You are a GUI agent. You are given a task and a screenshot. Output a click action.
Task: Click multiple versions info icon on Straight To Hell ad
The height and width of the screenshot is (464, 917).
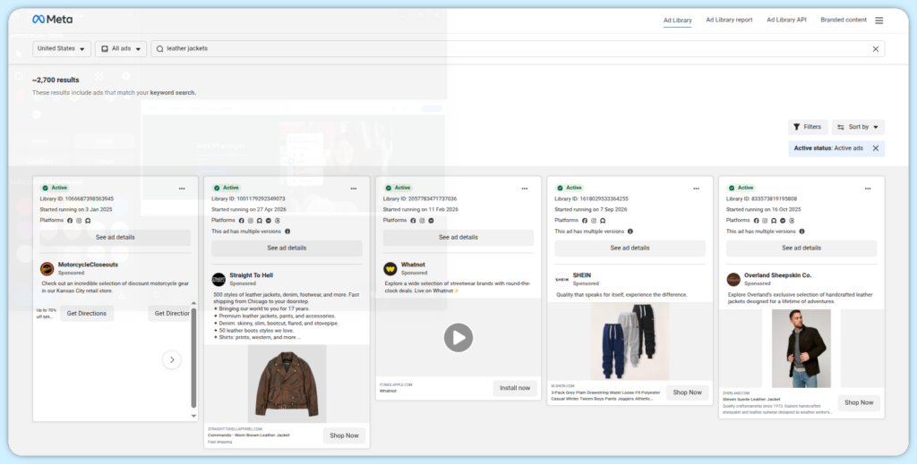point(287,232)
